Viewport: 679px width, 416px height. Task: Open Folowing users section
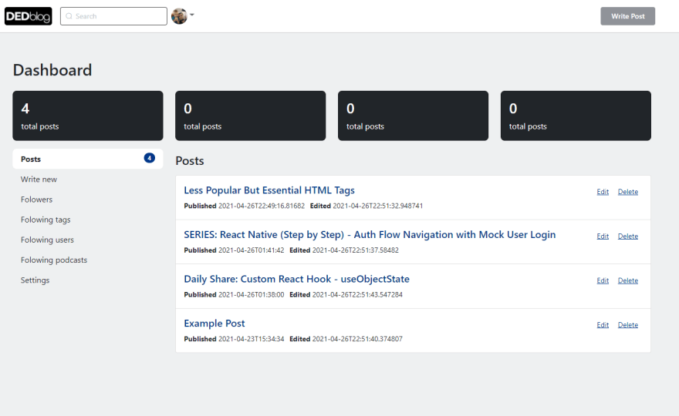47,240
